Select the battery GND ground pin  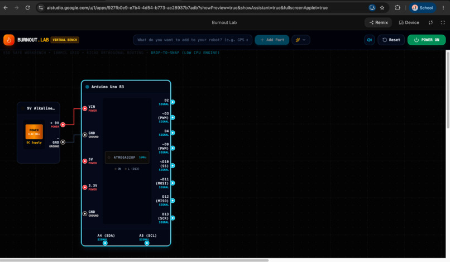63,142
